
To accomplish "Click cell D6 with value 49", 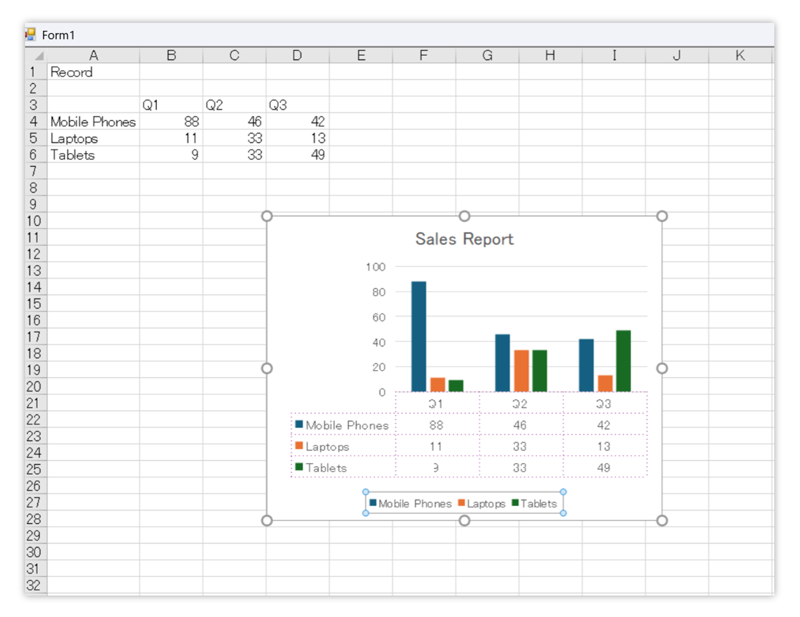I will pyautogui.click(x=297, y=155).
